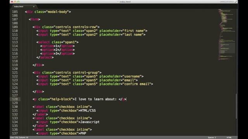
Task: Click line number 121 in the gutter
Action: (x=15, y=73)
